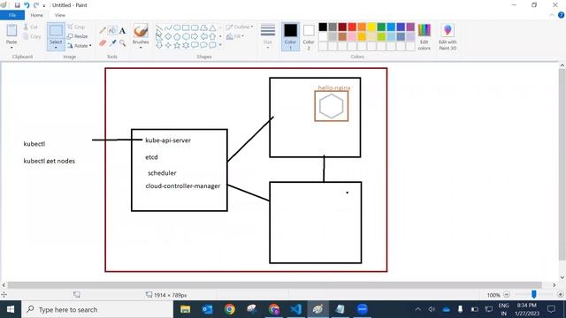Click the Paste clipboard icon

click(x=11, y=31)
